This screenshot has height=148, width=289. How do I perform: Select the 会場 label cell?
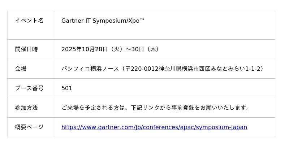pyautogui.click(x=21, y=69)
